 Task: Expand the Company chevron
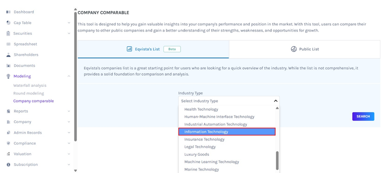point(69,122)
